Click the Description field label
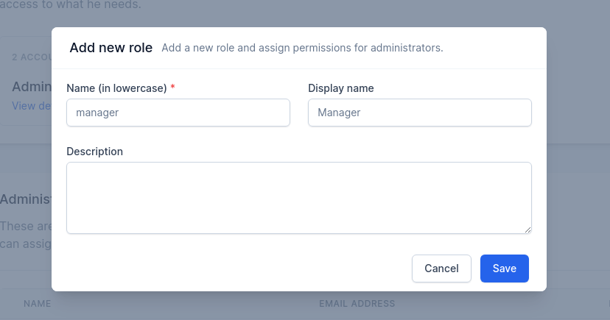 click(94, 152)
